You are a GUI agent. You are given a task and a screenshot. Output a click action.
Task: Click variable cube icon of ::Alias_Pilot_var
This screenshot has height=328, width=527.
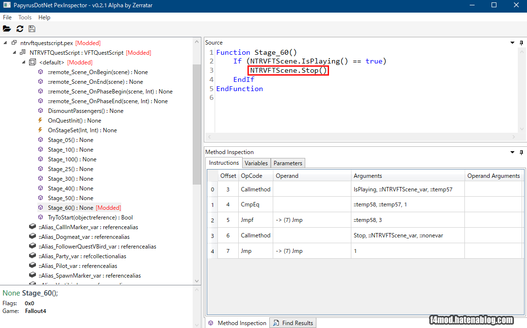[x=32, y=265]
